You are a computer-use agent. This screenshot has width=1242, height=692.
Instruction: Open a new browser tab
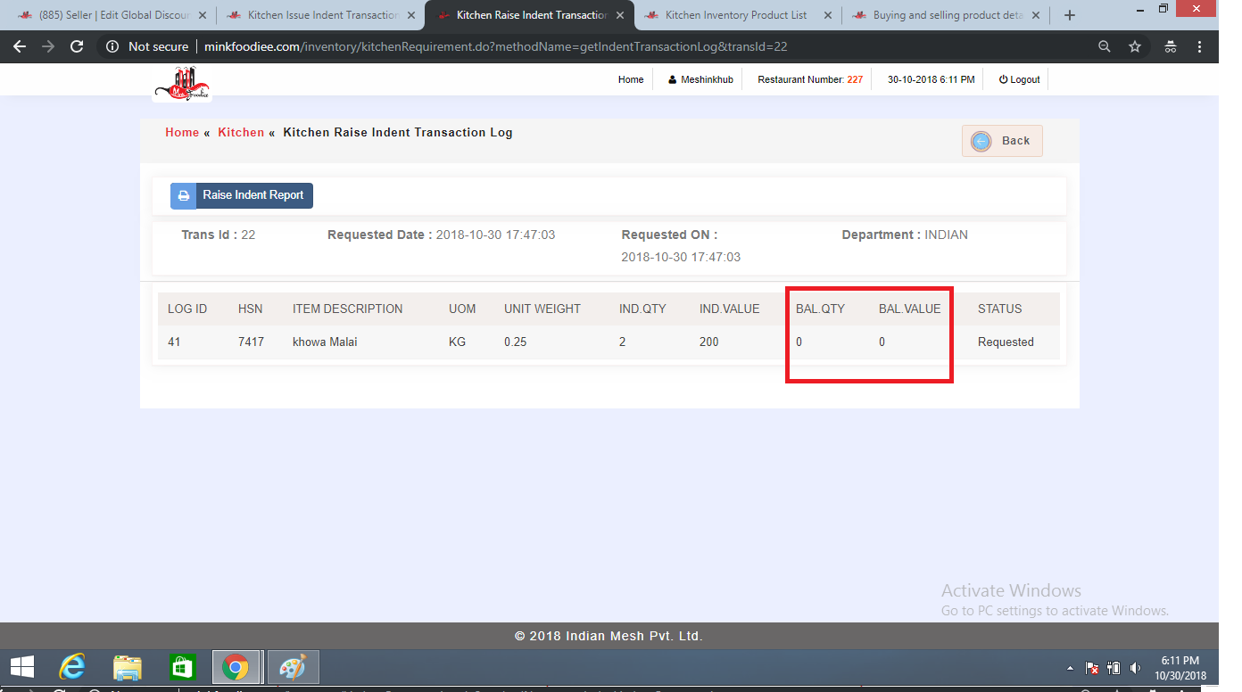pyautogui.click(x=1070, y=15)
